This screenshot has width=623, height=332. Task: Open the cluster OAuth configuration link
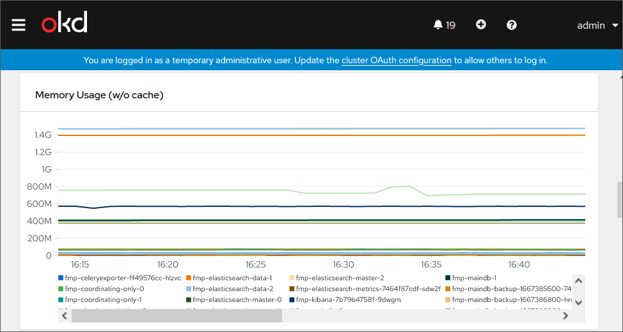click(x=397, y=61)
